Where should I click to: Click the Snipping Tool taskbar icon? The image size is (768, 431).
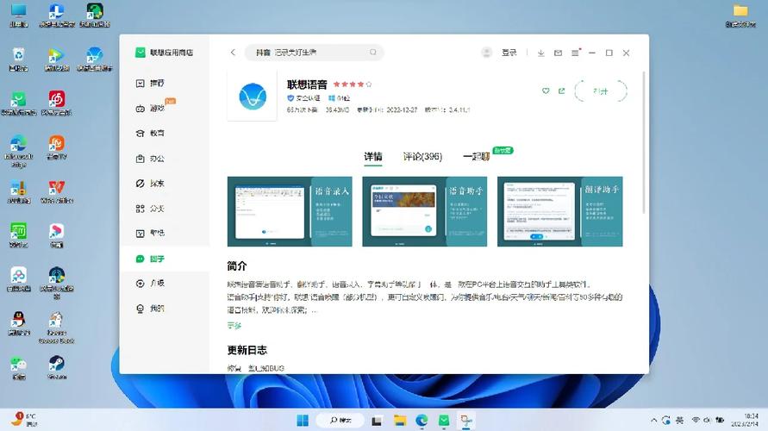(x=466, y=421)
